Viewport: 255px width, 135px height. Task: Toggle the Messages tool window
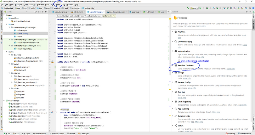coord(84,134)
